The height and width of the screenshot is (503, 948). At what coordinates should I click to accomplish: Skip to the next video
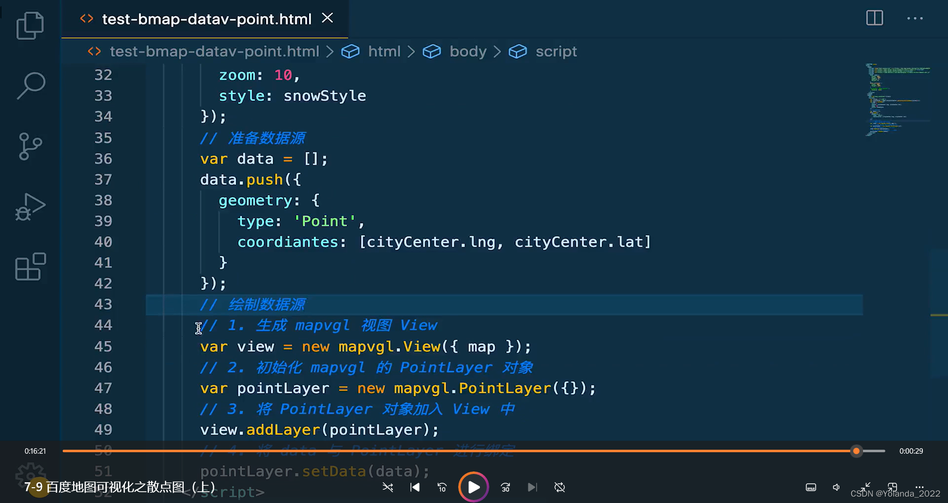(532, 487)
